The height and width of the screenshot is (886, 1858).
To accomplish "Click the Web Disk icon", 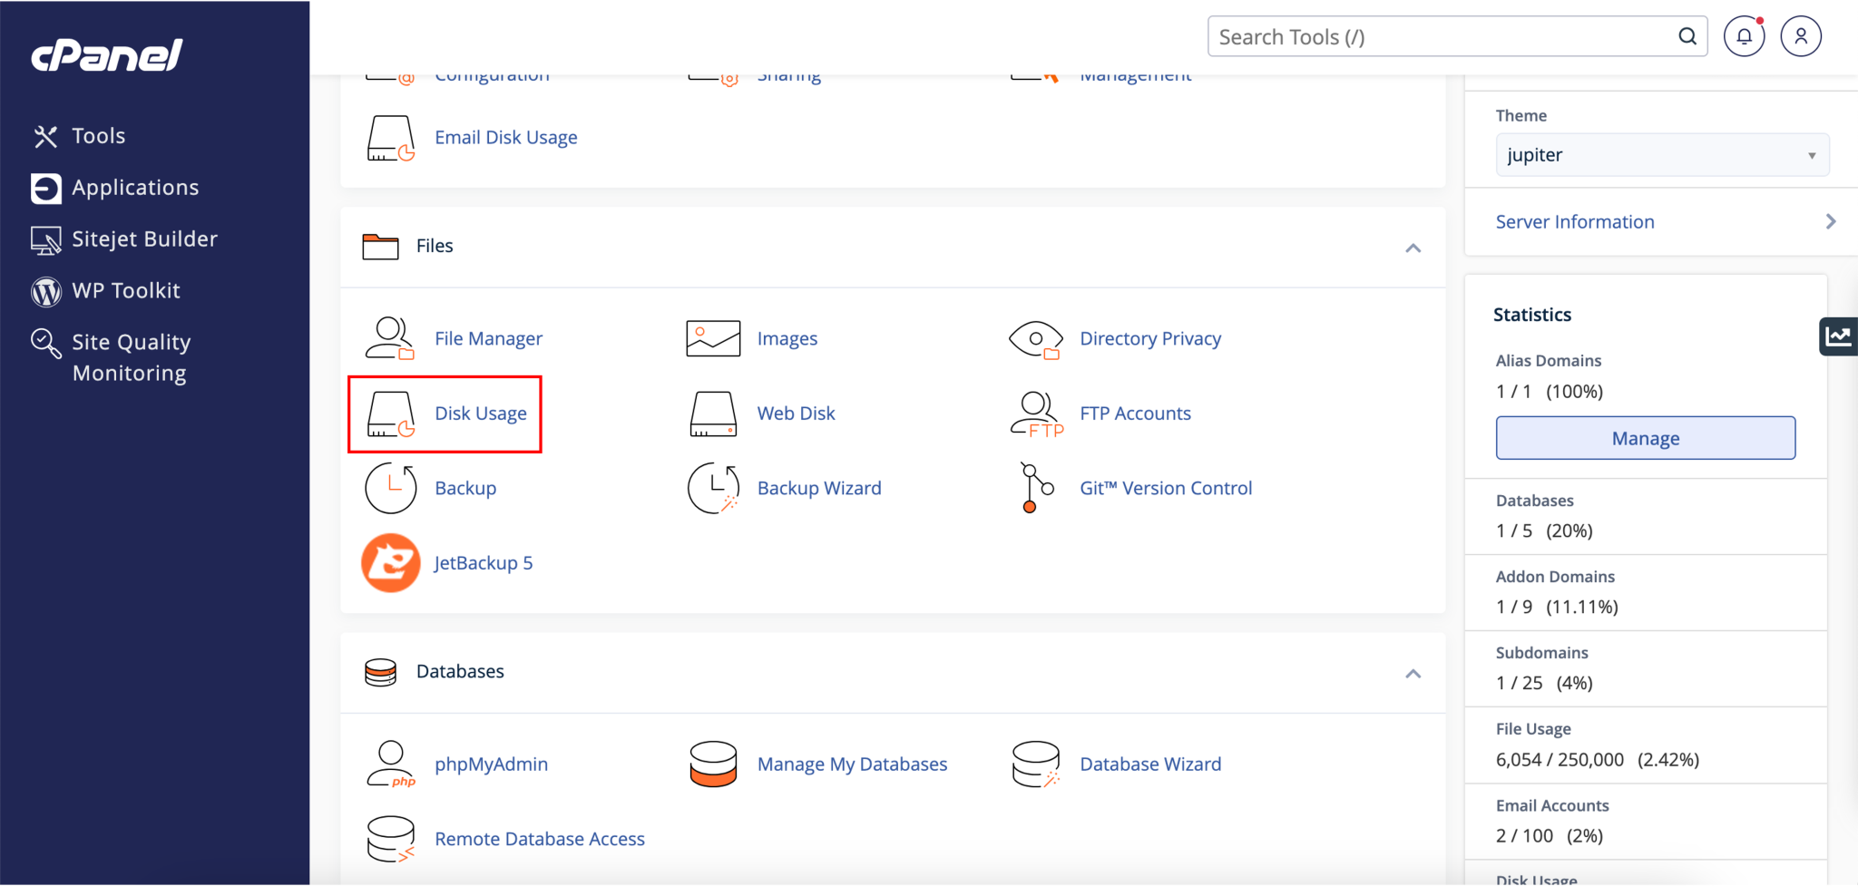I will click(x=713, y=414).
